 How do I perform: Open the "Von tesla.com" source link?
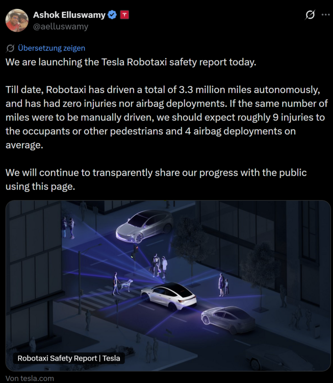tap(30, 378)
